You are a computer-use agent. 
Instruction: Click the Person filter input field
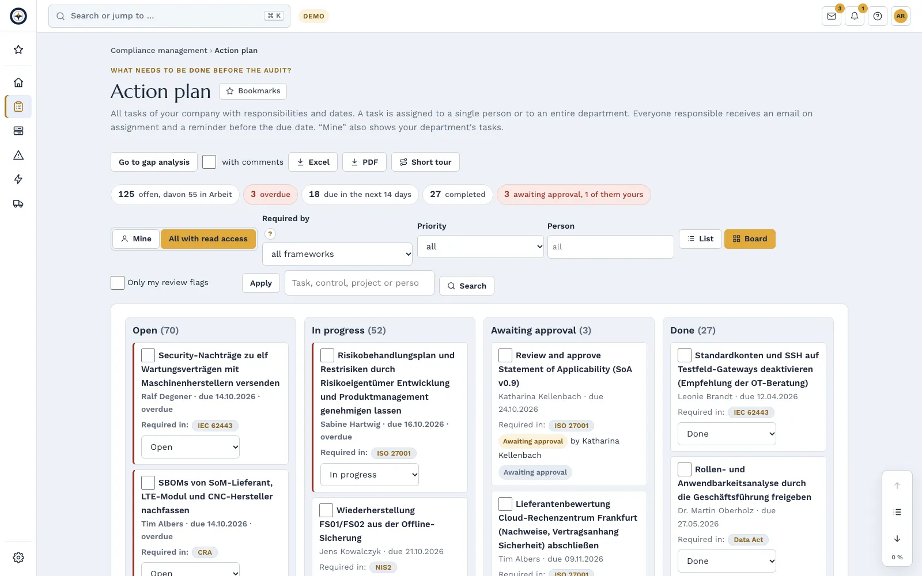610,247
